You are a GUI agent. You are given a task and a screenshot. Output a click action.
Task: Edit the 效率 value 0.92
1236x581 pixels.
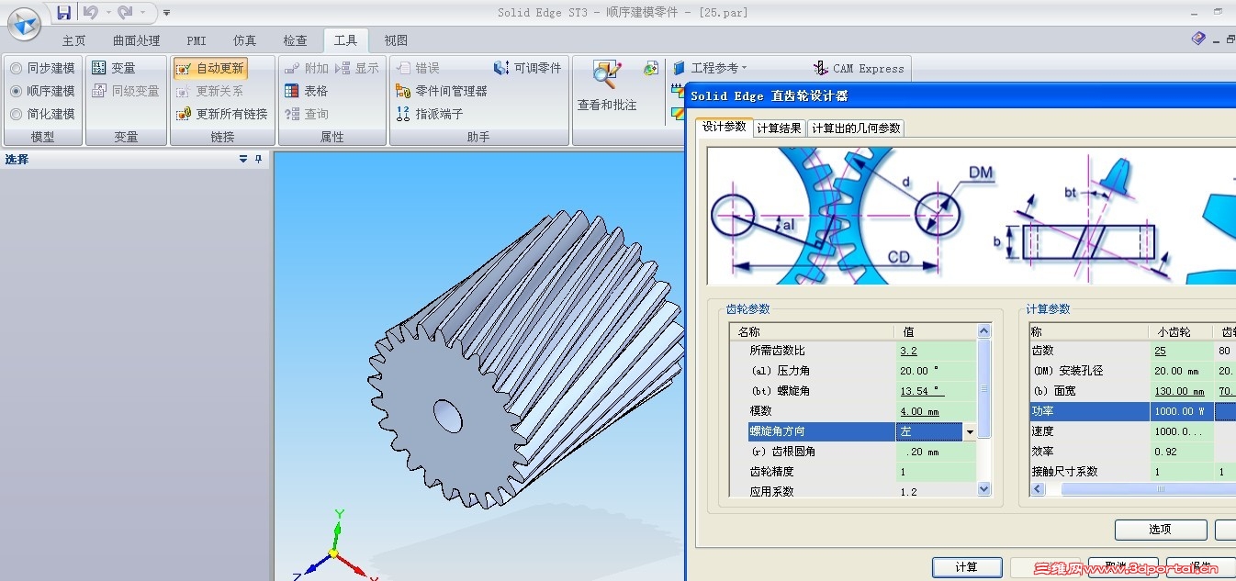click(1181, 452)
